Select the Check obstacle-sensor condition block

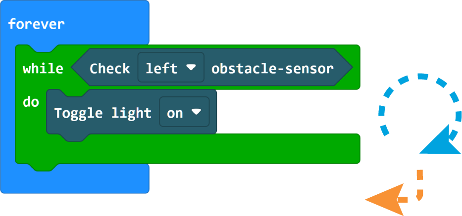(212, 67)
